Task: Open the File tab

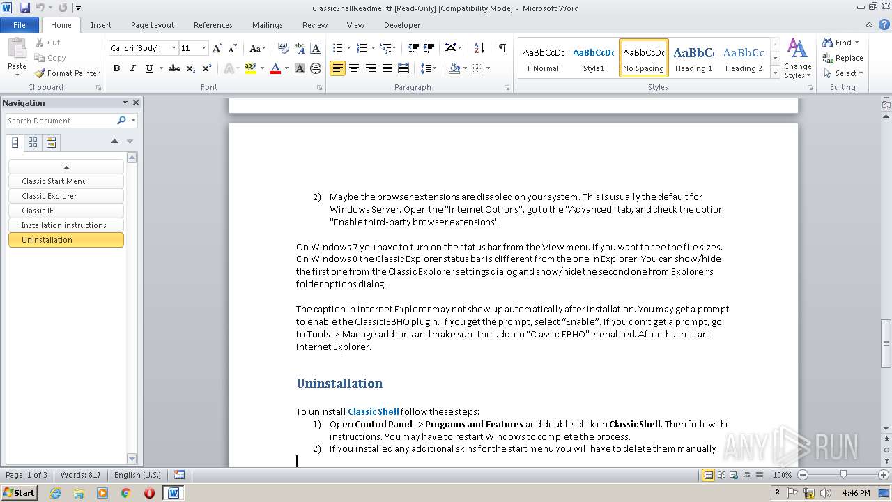Action: tap(20, 25)
